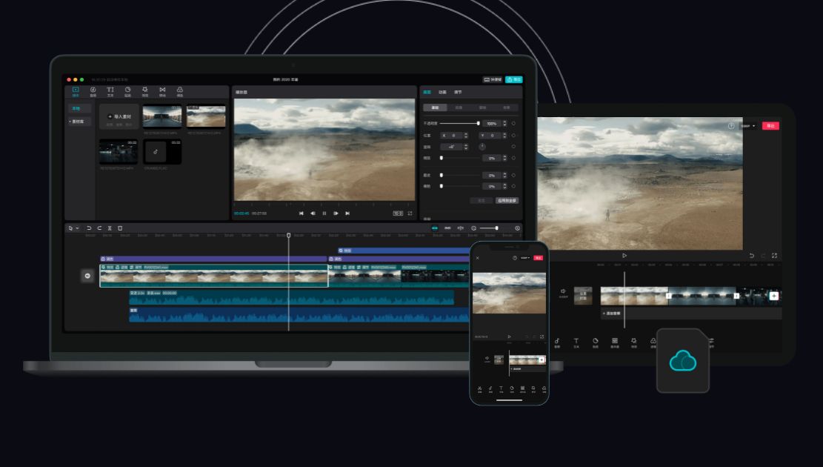
Task: Click the pause button under laptop preview
Action: pos(324,213)
